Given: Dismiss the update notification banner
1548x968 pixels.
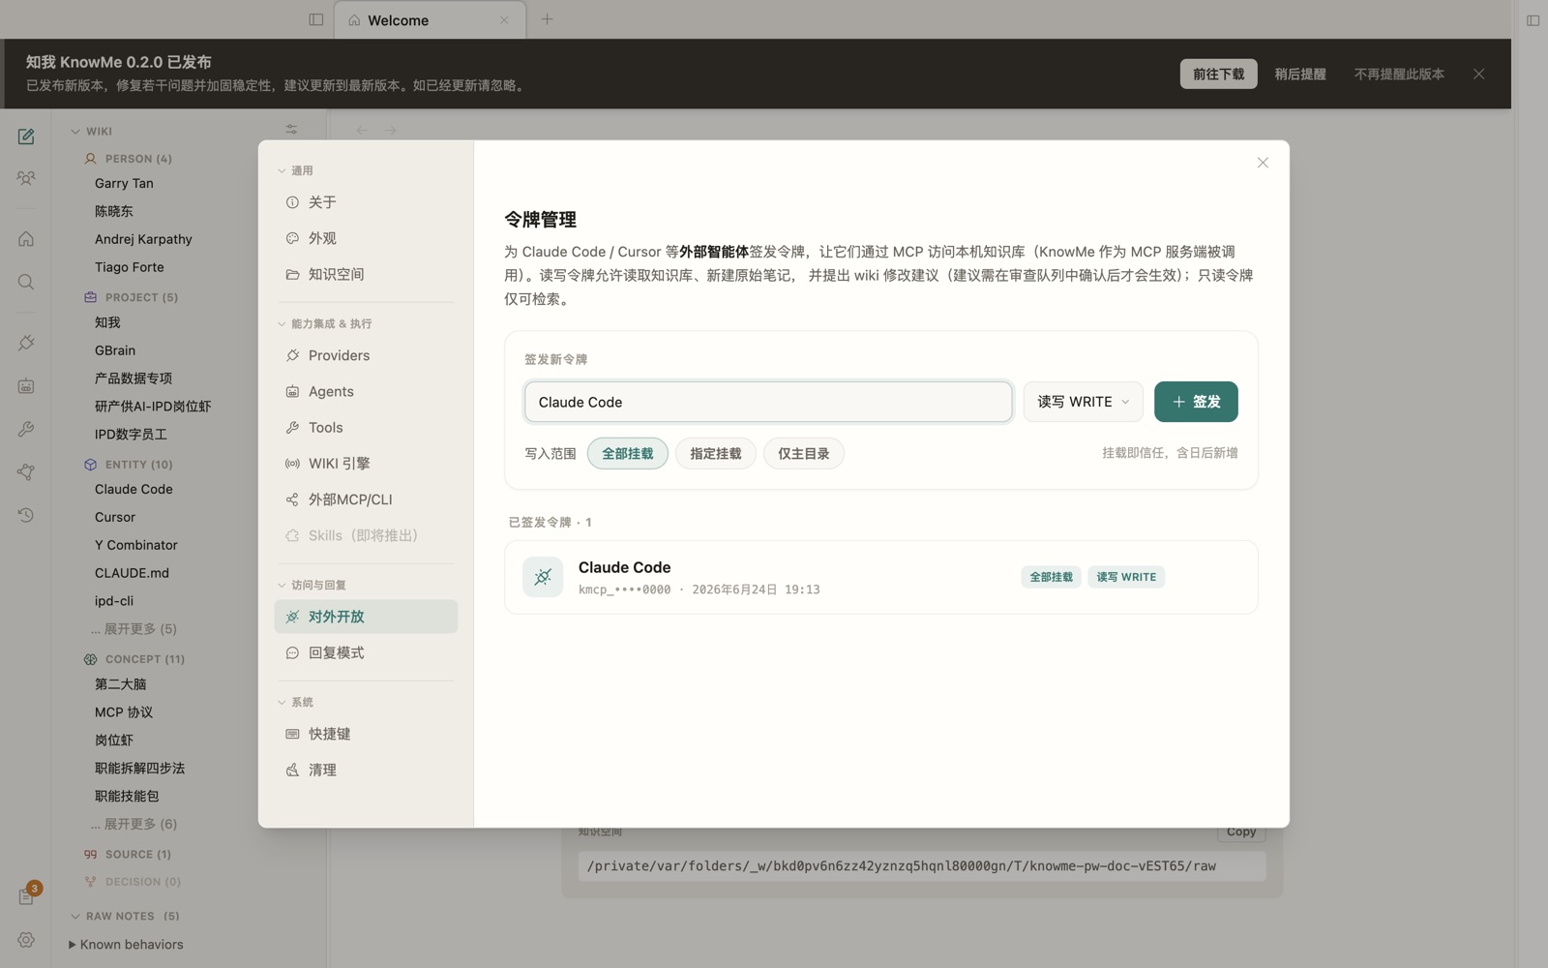Looking at the screenshot, I should 1478,74.
